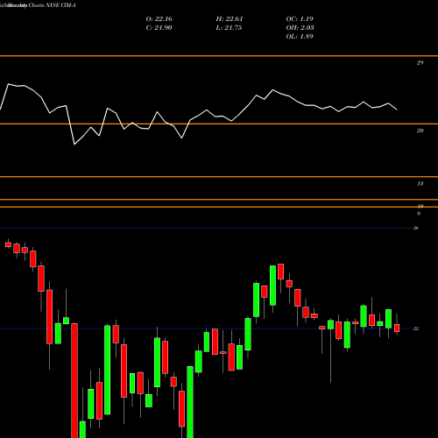Select the open value 'O: 22.16'
438x438 pixels.
click(x=159, y=19)
